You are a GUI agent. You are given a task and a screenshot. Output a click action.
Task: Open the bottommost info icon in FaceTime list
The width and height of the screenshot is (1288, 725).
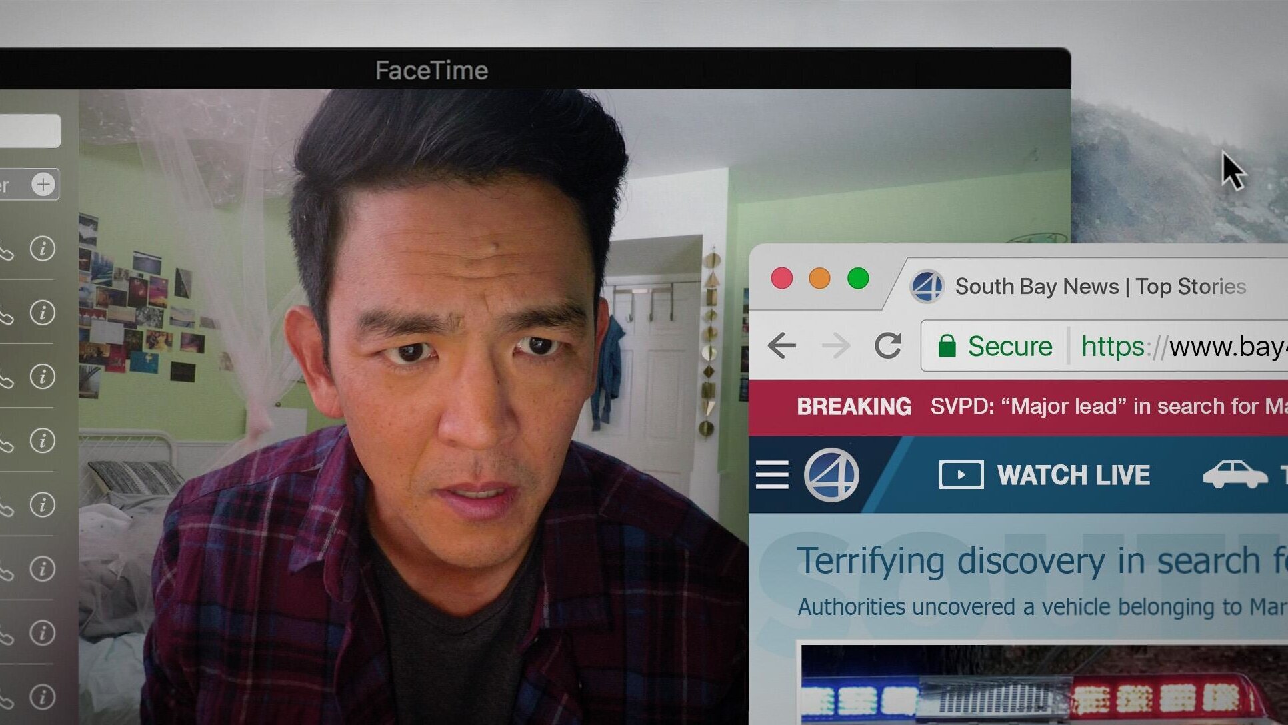pyautogui.click(x=43, y=696)
